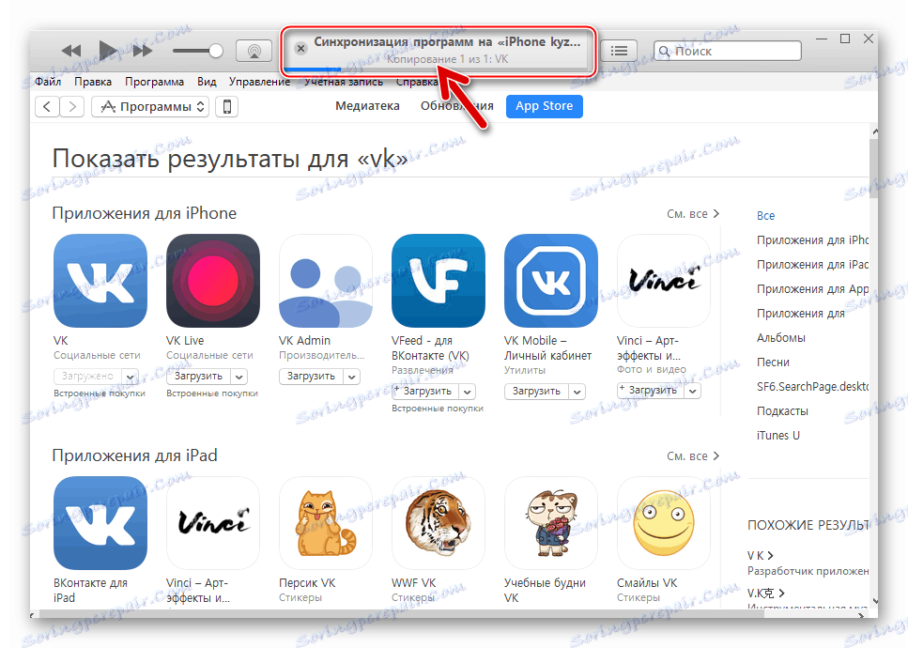This screenshot has width=908, height=648.
Task: Click the vertical scrollbar thumb
Action: point(874,168)
